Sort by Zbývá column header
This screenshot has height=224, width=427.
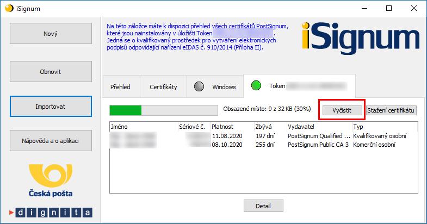coord(271,127)
